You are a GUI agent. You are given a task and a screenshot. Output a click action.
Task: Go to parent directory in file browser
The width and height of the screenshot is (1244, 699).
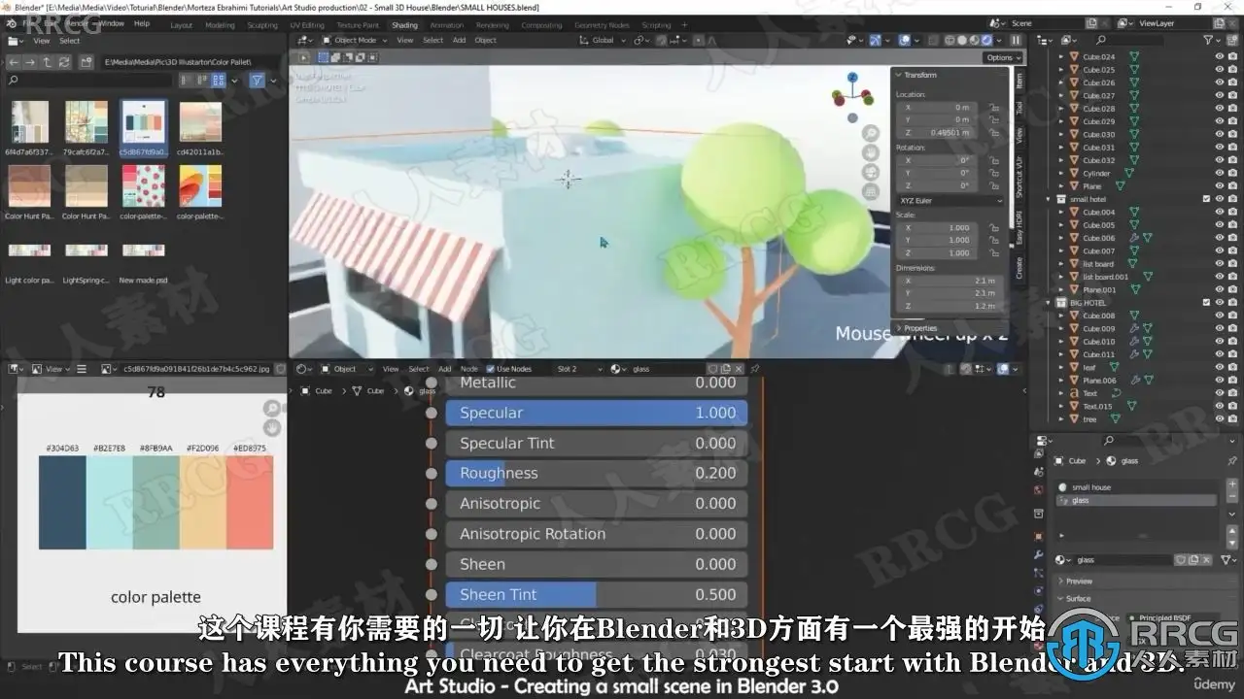(47, 61)
